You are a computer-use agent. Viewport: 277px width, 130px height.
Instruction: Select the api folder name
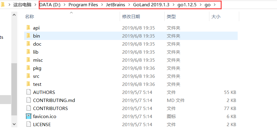36,28
